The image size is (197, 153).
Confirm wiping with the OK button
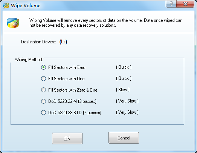[67, 138]
